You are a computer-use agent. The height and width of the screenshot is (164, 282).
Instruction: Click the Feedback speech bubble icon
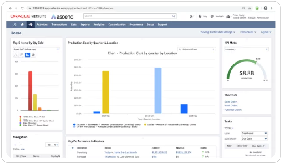point(212,16)
